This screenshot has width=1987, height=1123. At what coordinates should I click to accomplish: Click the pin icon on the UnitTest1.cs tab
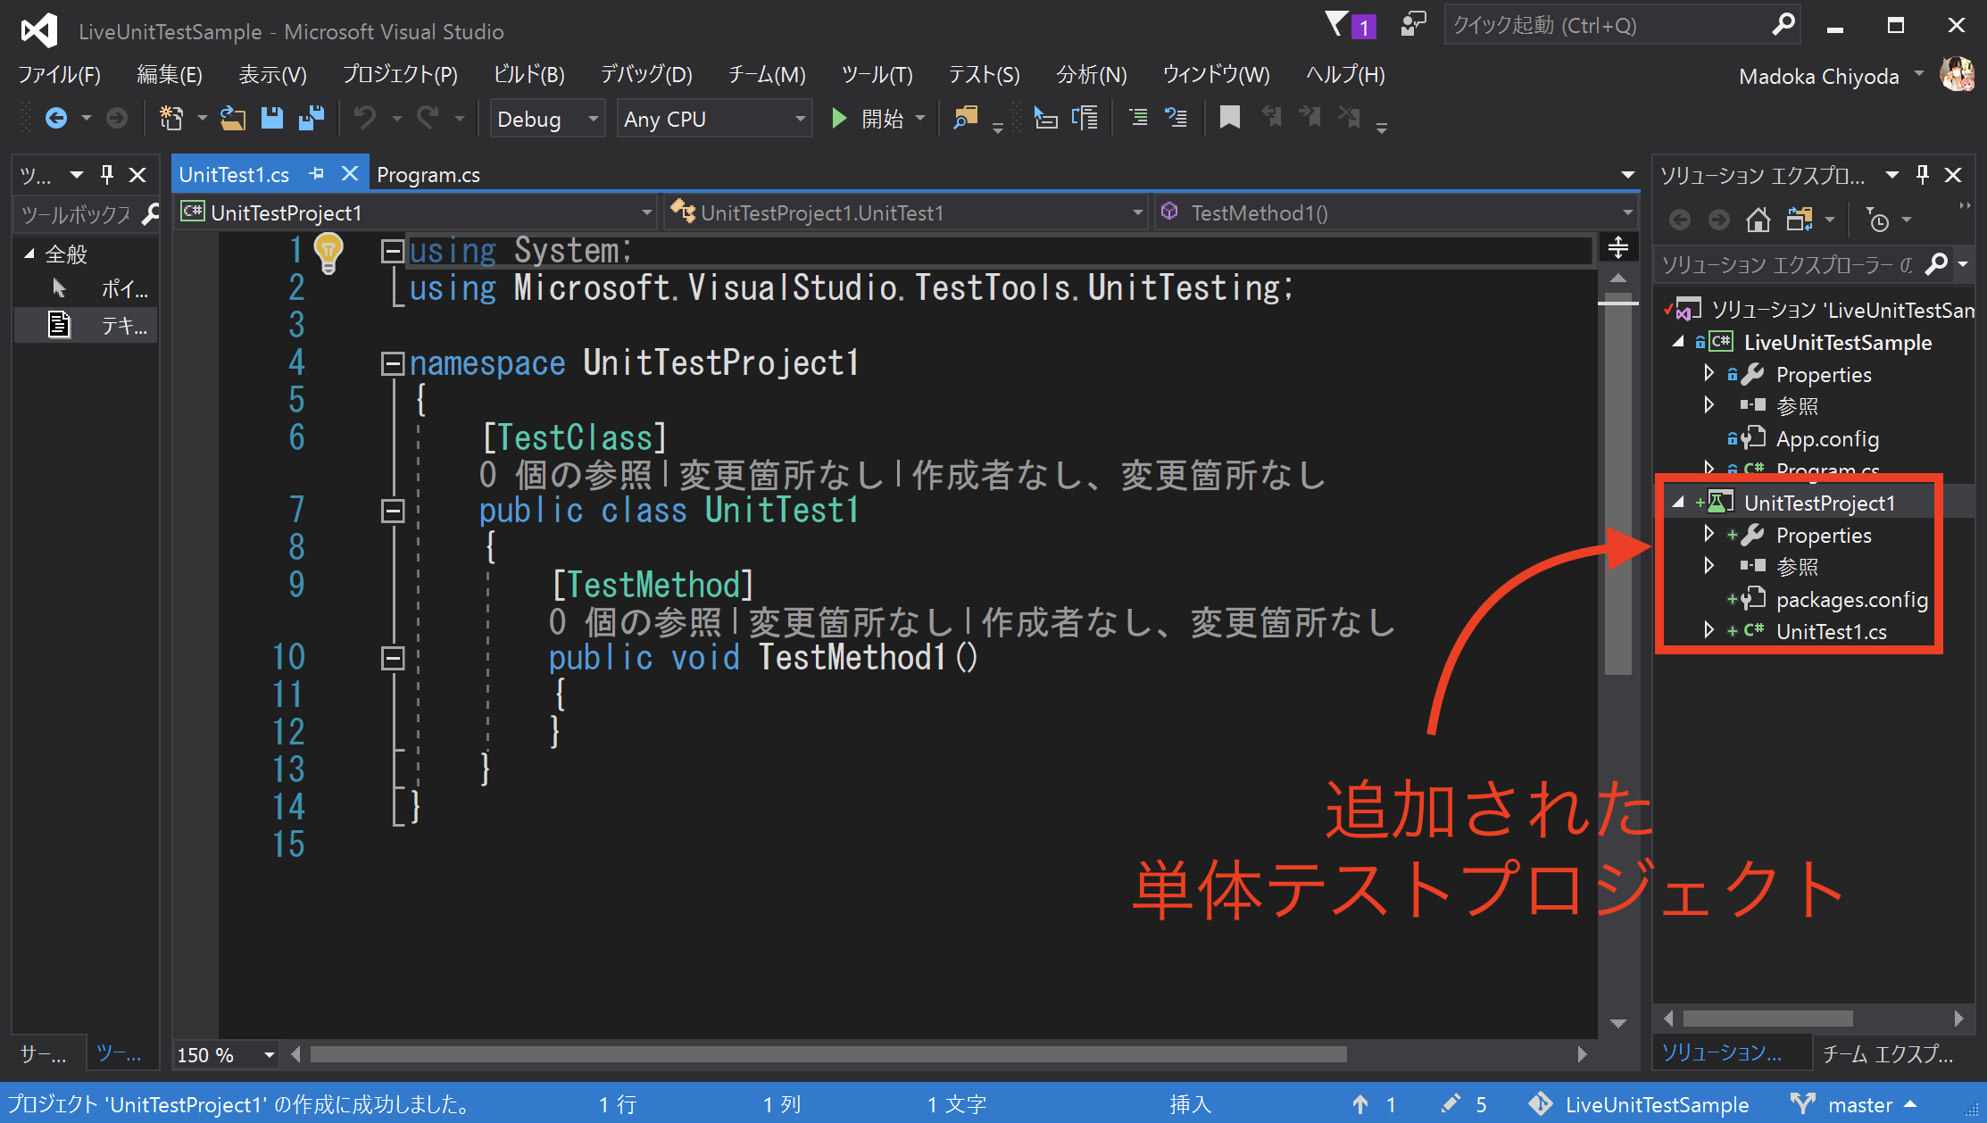[x=316, y=174]
